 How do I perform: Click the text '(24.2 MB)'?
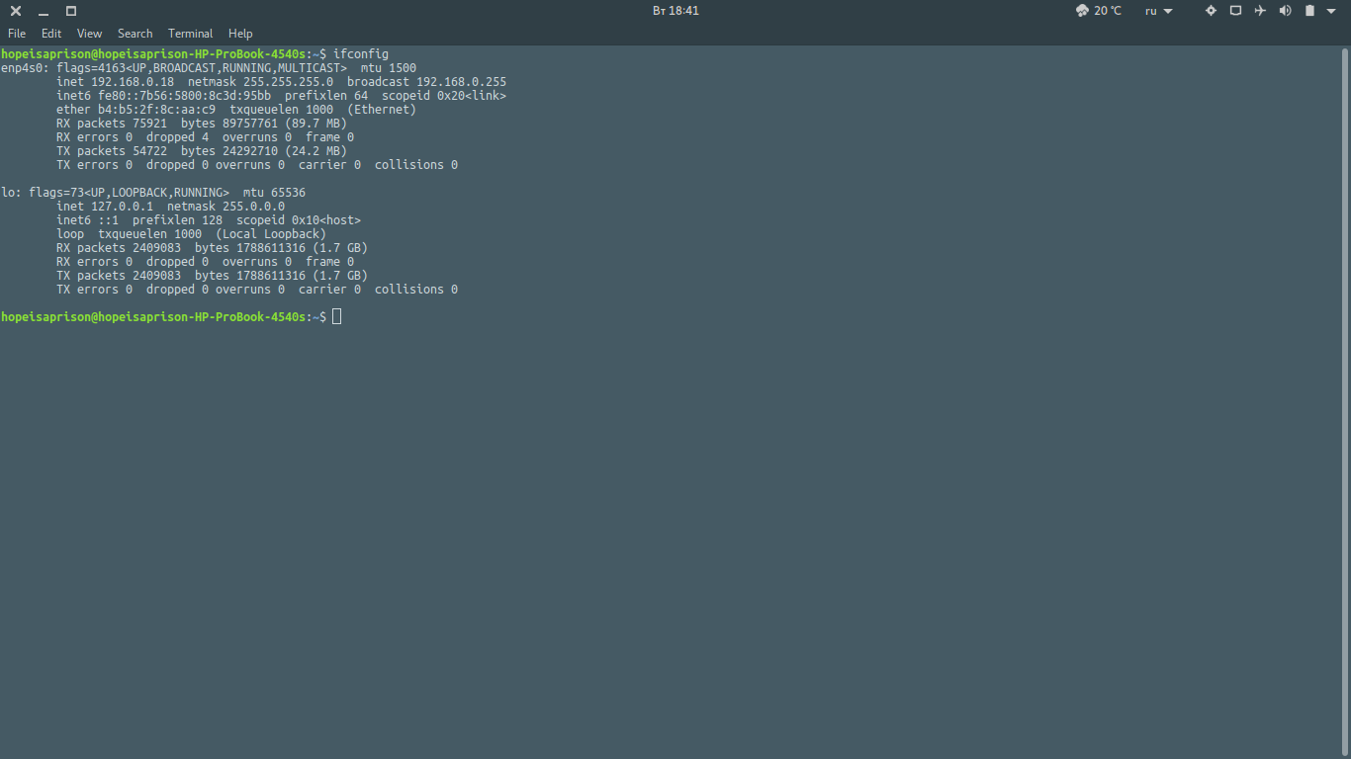tap(315, 150)
